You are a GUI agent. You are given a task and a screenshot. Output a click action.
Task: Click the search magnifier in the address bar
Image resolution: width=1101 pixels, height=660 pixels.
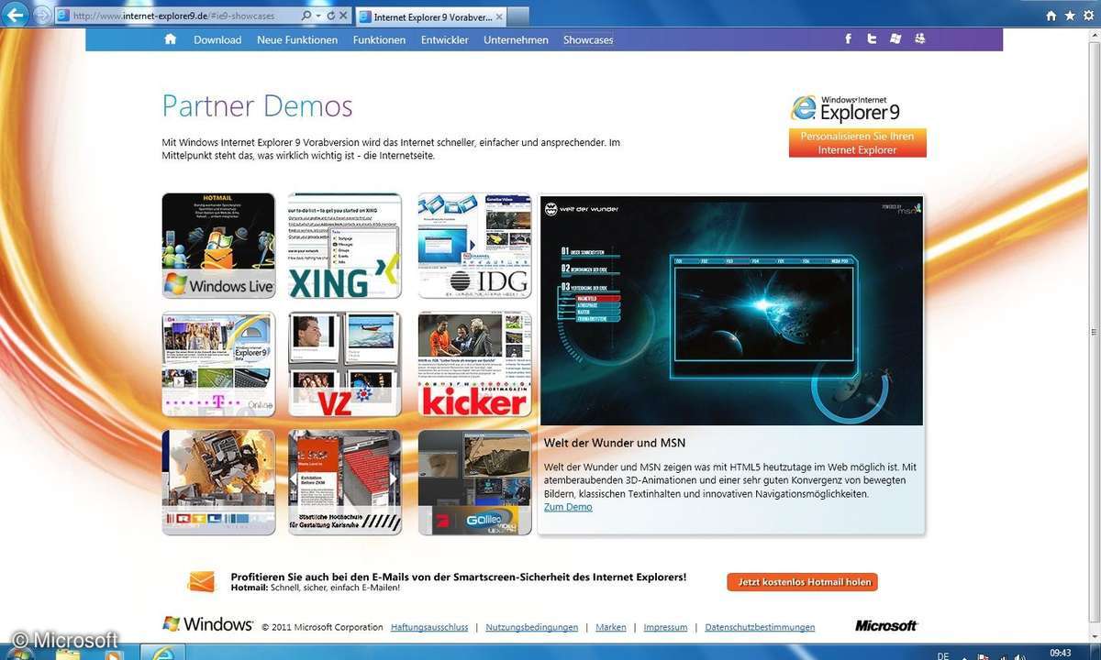click(306, 16)
